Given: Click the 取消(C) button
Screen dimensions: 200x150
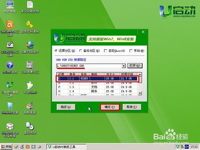Looking at the screenshot, I should [x=132, y=107].
